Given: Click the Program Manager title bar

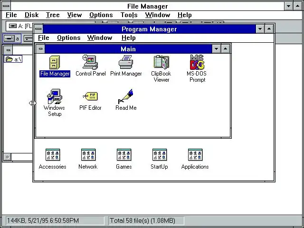Looking at the screenshot, I should (149, 29).
